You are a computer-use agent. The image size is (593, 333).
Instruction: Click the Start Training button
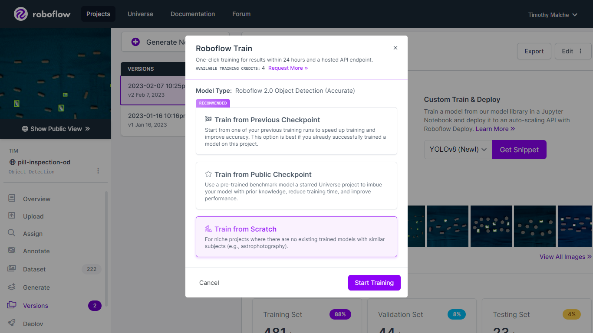pyautogui.click(x=374, y=282)
